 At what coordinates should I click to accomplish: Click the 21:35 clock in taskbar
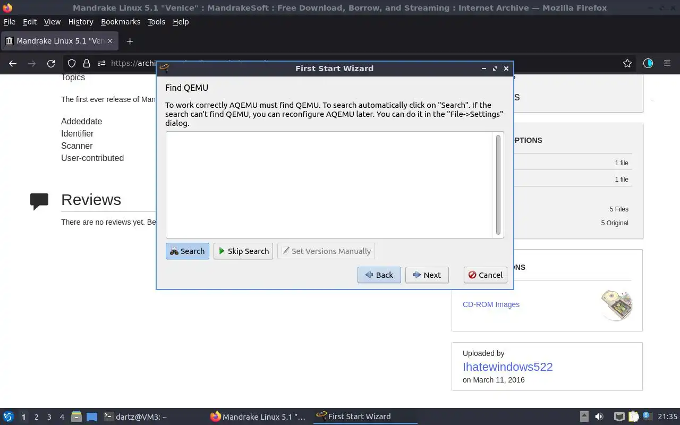click(668, 417)
